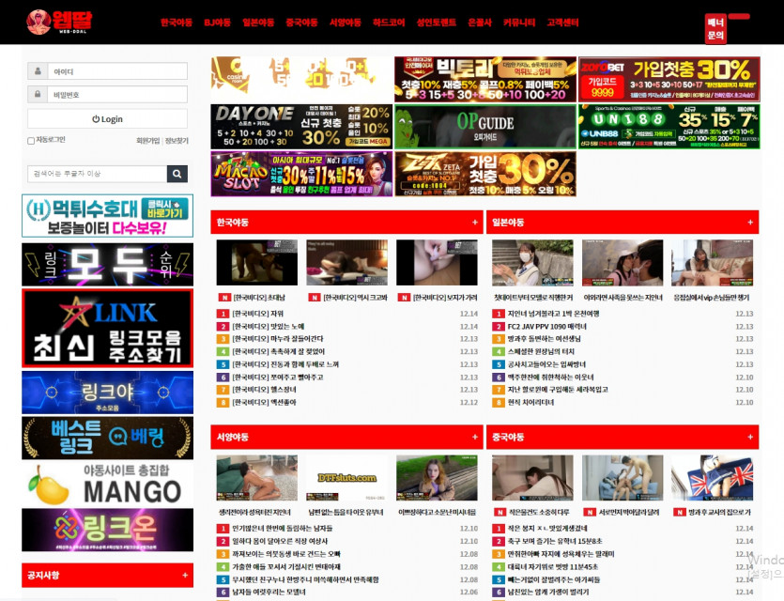784x601 pixels.
Task: Click the magnifying glass search icon
Action: [x=177, y=174]
